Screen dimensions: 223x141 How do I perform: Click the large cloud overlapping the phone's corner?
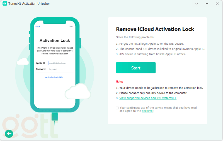click(77, 91)
